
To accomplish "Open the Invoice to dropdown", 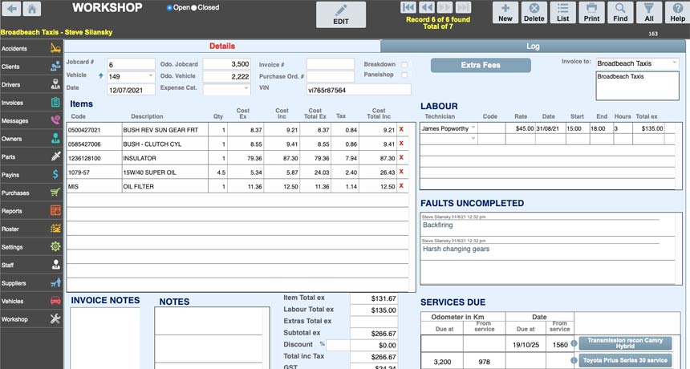I will click(638, 63).
